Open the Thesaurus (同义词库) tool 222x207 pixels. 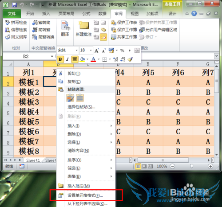[x=16, y=37]
